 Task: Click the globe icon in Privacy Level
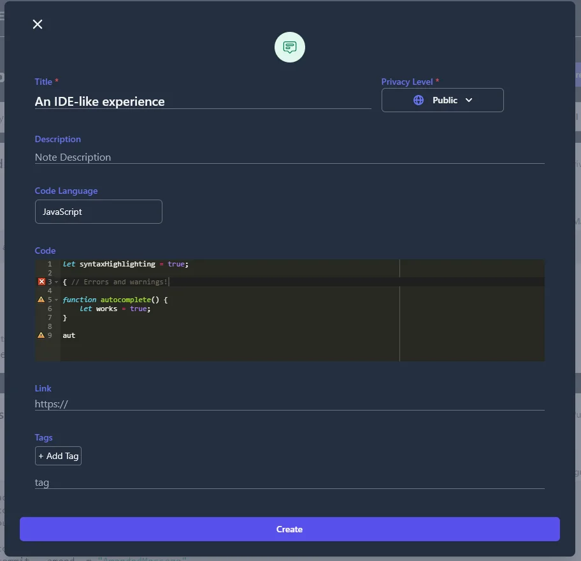point(419,100)
